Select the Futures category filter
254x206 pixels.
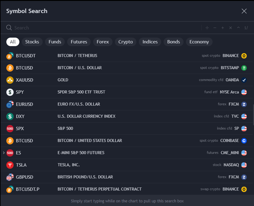pos(79,42)
